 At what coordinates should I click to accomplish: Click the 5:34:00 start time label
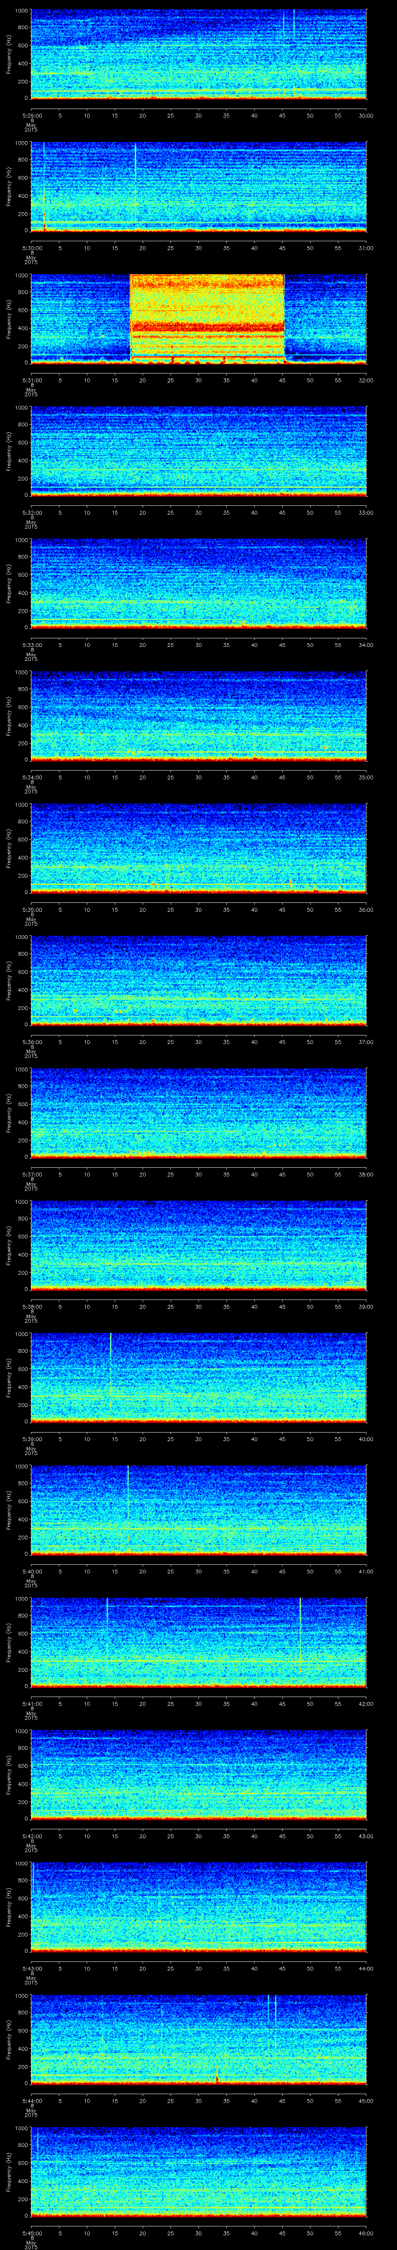pyautogui.click(x=31, y=778)
